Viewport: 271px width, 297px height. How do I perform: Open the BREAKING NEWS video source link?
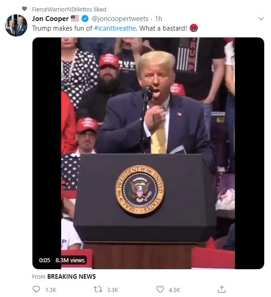[71, 276]
